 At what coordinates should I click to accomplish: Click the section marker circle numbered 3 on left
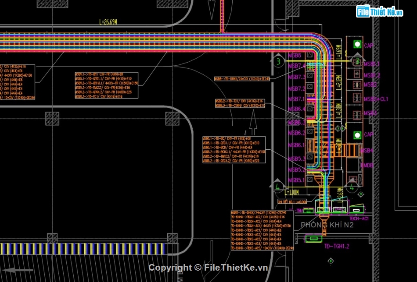278,62
